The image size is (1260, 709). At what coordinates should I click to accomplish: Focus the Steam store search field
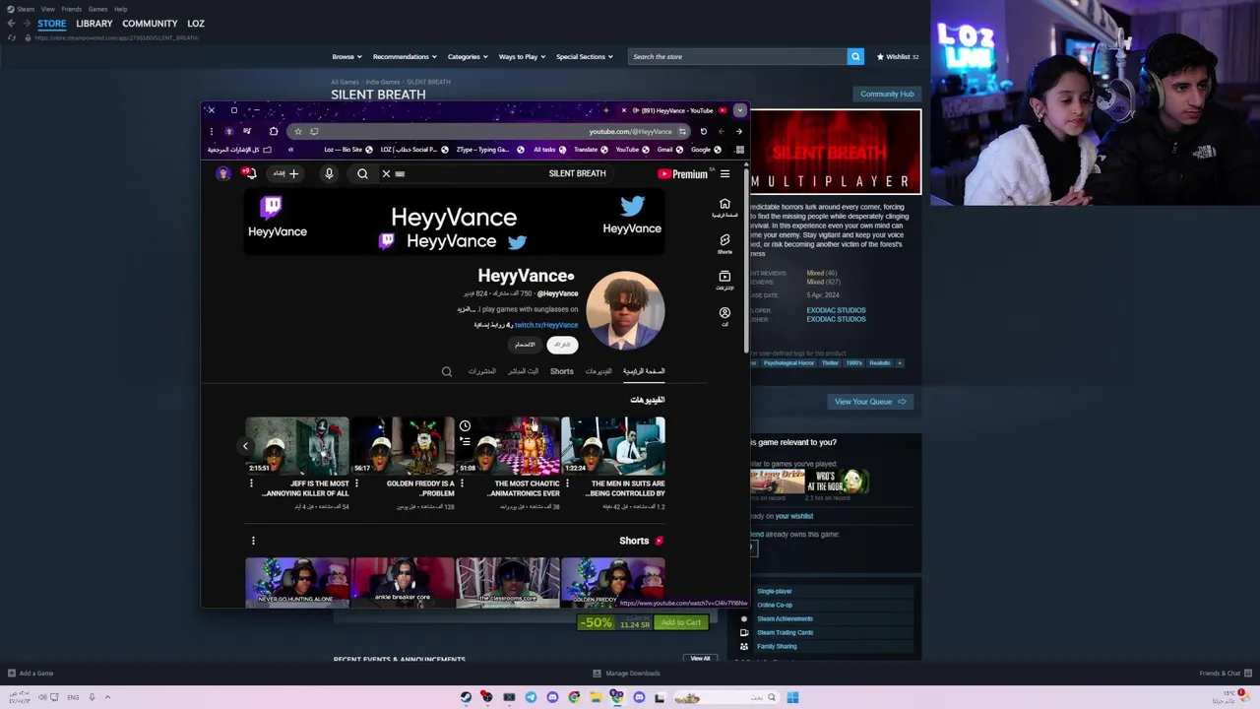pos(737,56)
